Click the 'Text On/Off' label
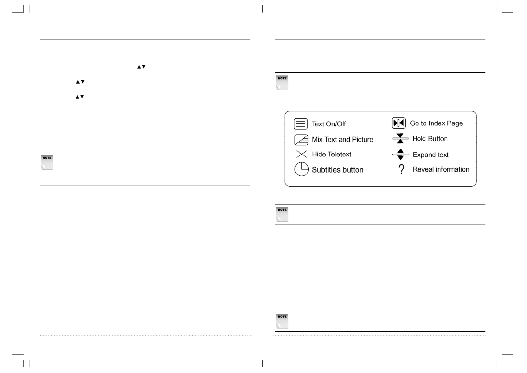This screenshot has height=373, width=527. [x=329, y=124]
